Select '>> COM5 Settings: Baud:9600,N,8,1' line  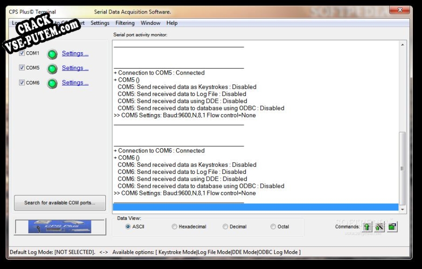tap(185, 115)
